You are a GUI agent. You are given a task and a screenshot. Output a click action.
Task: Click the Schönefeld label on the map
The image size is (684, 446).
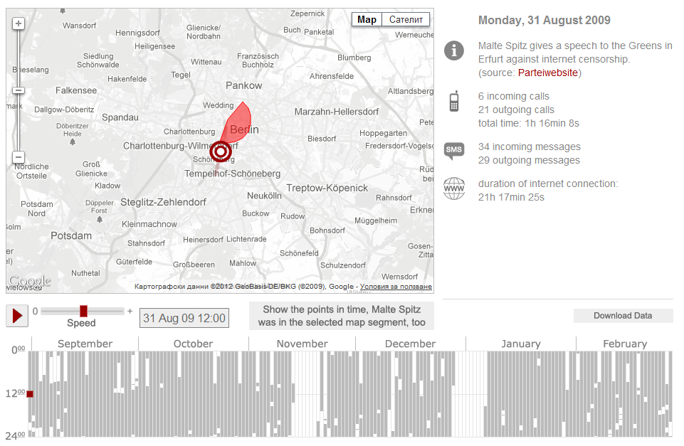[299, 253]
